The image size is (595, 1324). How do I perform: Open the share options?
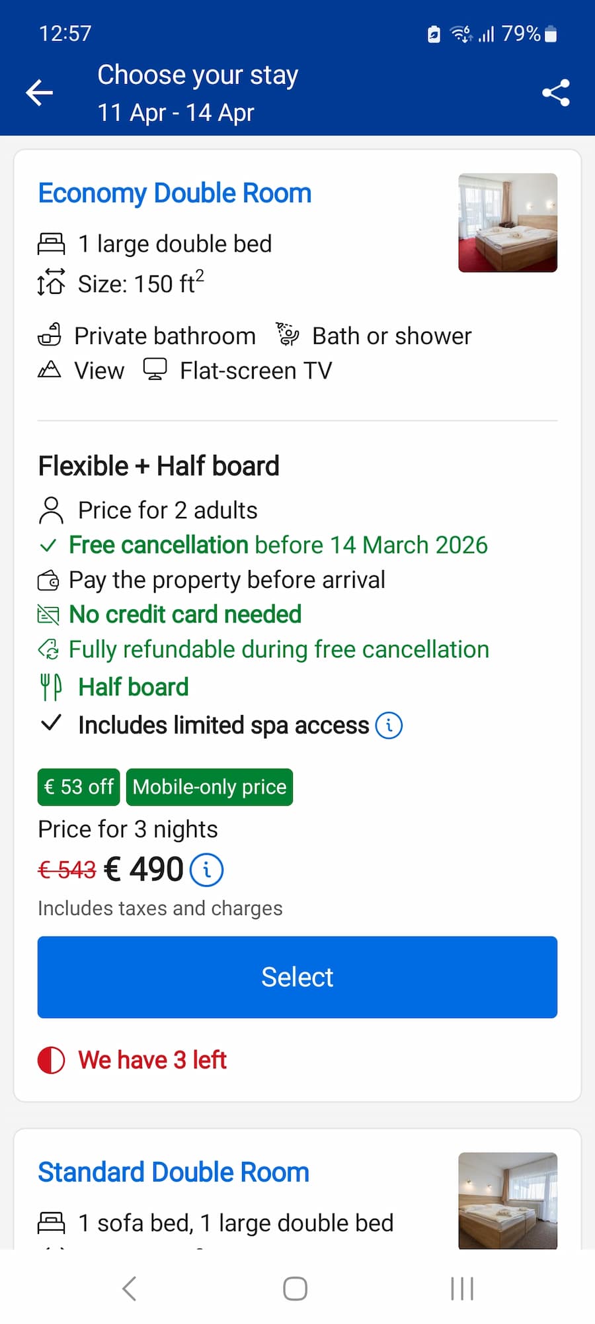click(x=555, y=93)
